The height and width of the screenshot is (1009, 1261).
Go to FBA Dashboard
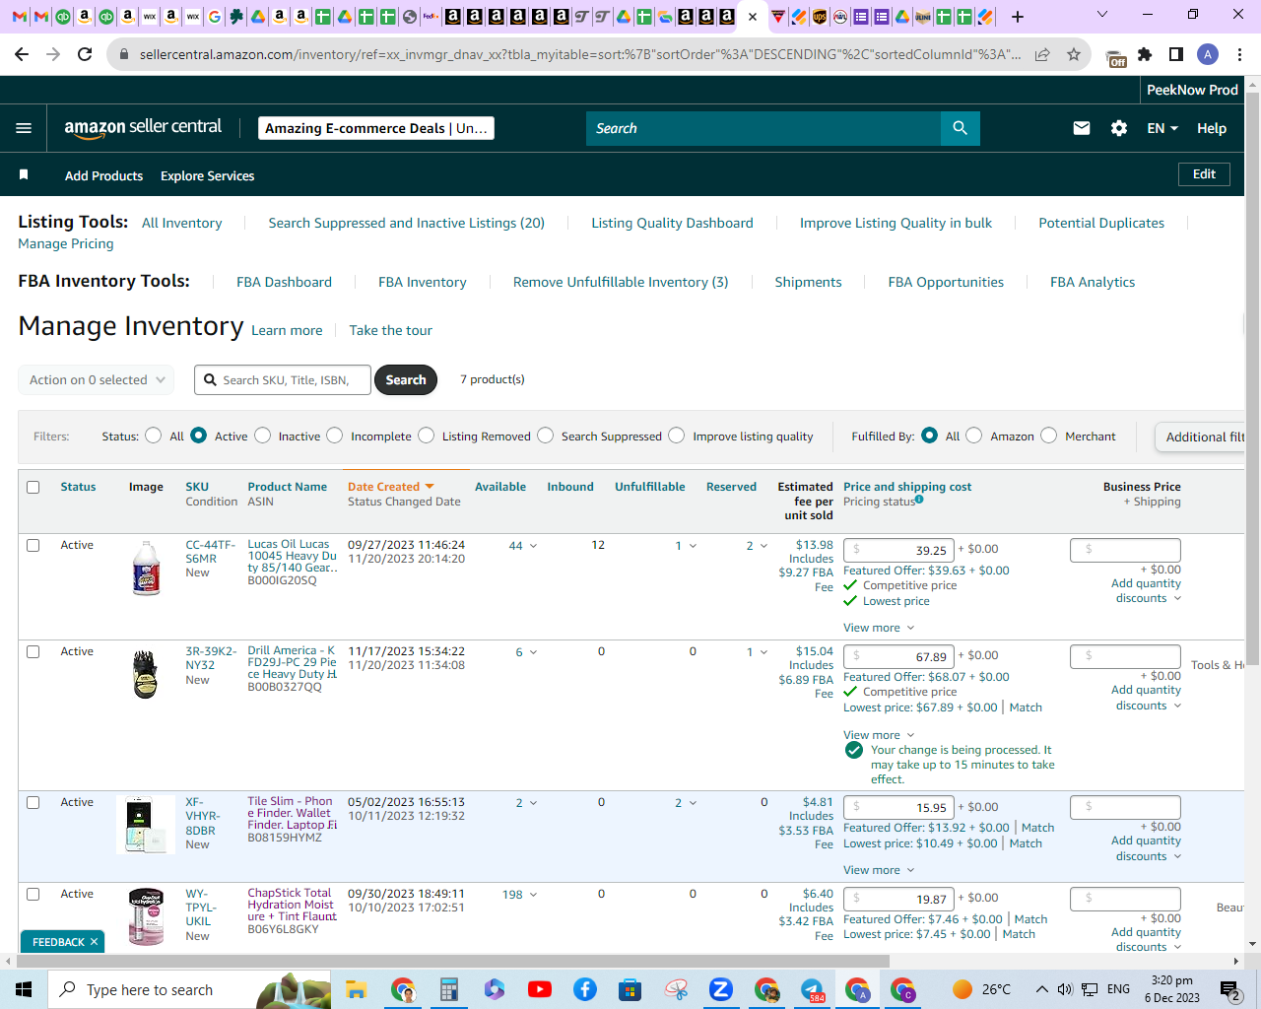[284, 282]
